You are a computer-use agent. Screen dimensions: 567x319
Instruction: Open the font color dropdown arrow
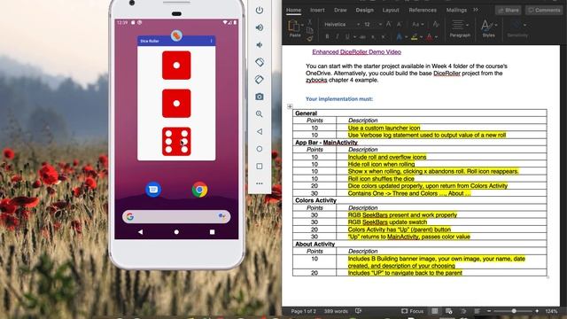[437, 37]
